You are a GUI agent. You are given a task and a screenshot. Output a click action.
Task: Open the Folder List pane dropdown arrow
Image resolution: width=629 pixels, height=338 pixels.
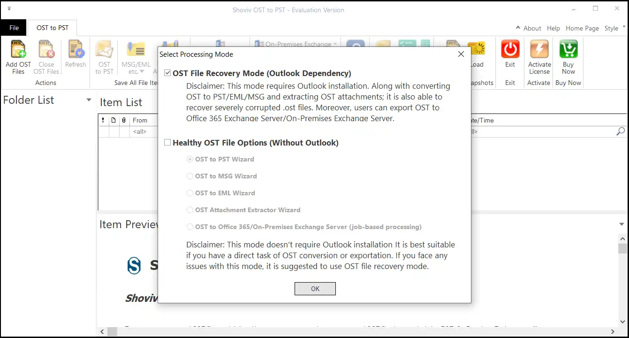click(x=89, y=100)
